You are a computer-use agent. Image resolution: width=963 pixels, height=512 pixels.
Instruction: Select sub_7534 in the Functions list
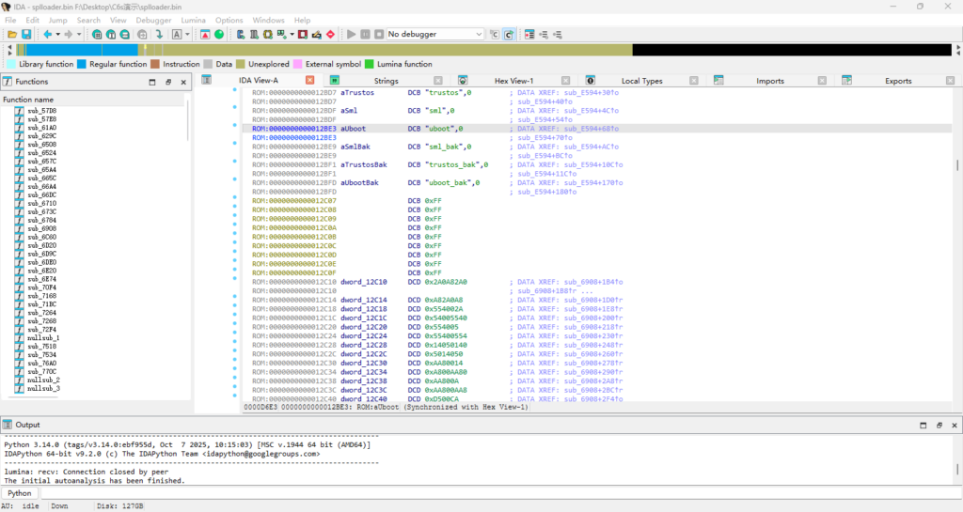pyautogui.click(x=41, y=355)
